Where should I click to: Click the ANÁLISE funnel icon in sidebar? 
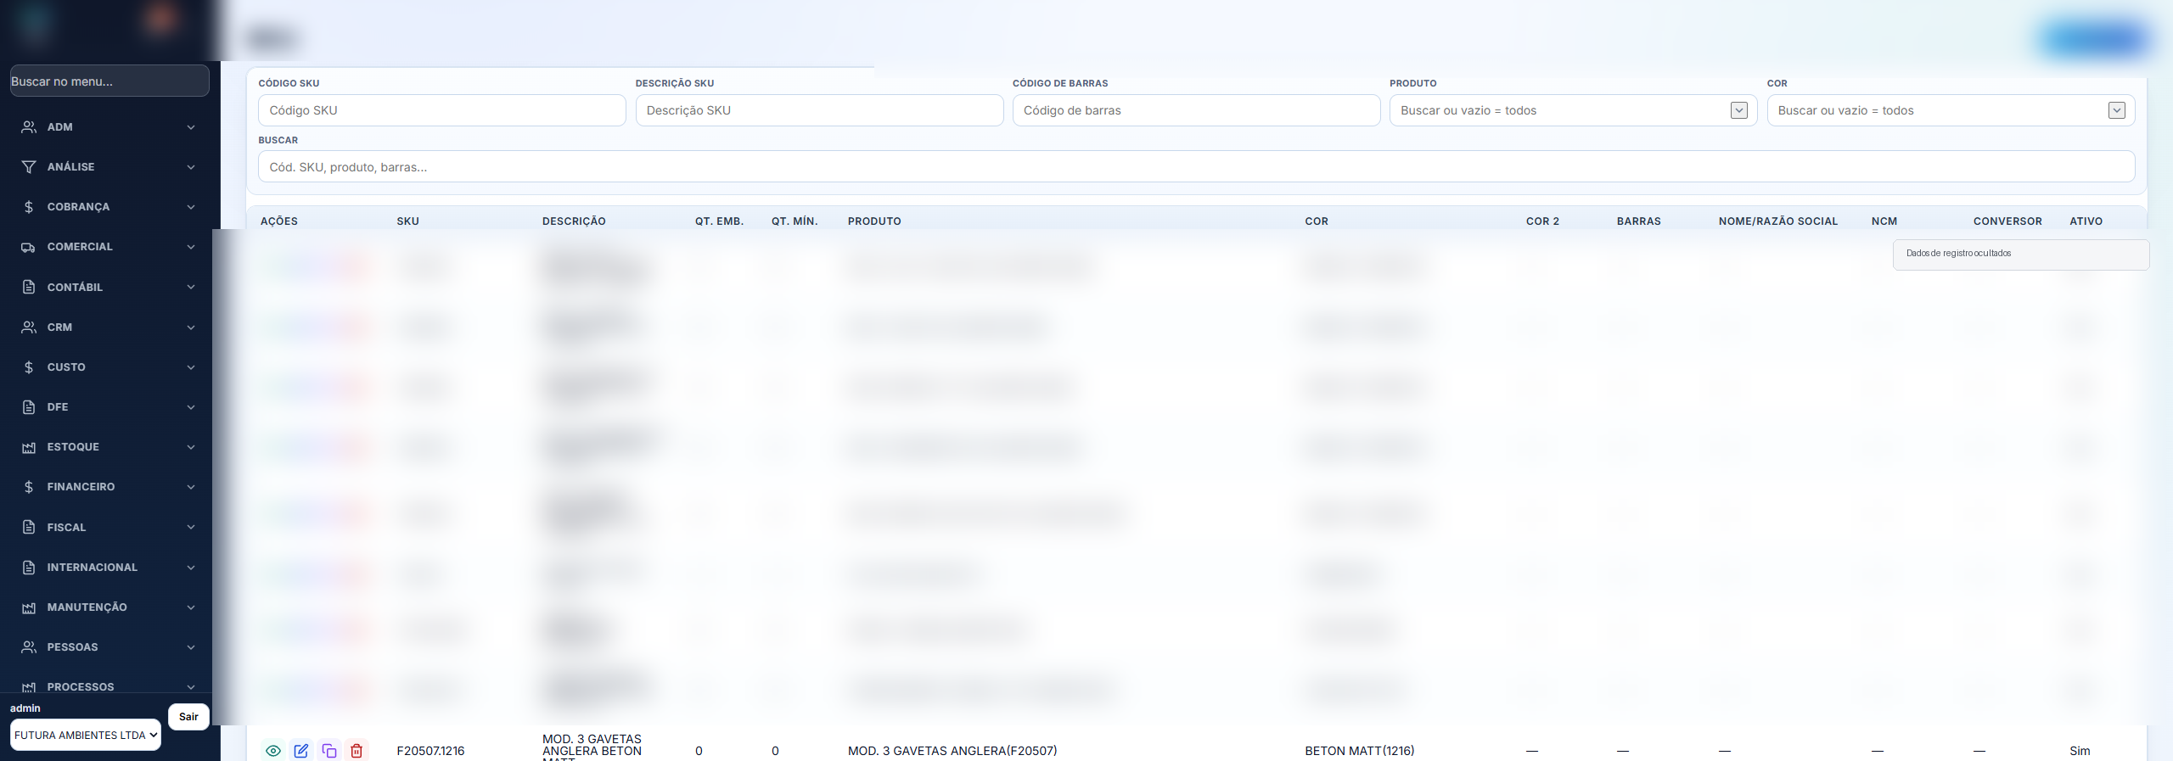[29, 167]
